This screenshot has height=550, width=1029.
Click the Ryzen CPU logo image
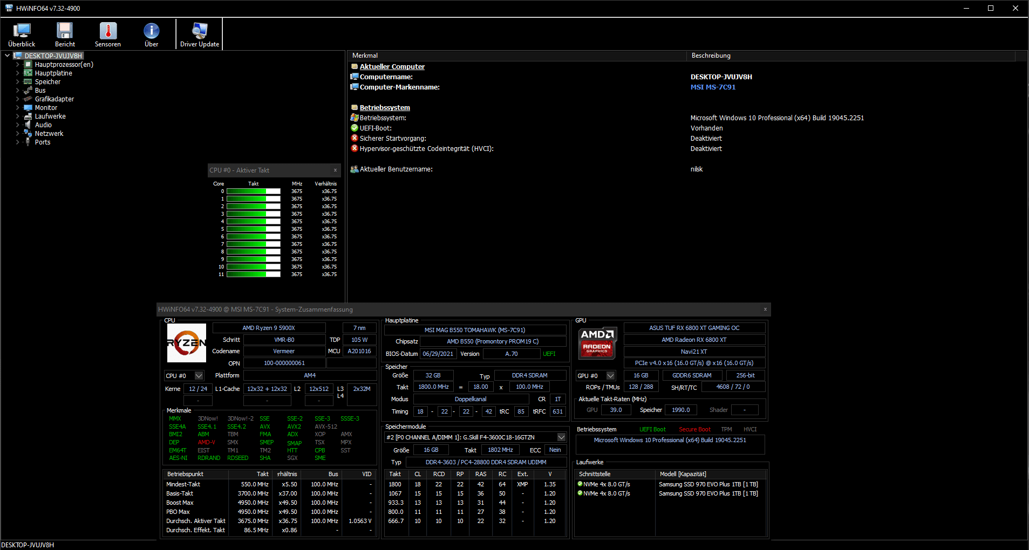[x=187, y=343]
